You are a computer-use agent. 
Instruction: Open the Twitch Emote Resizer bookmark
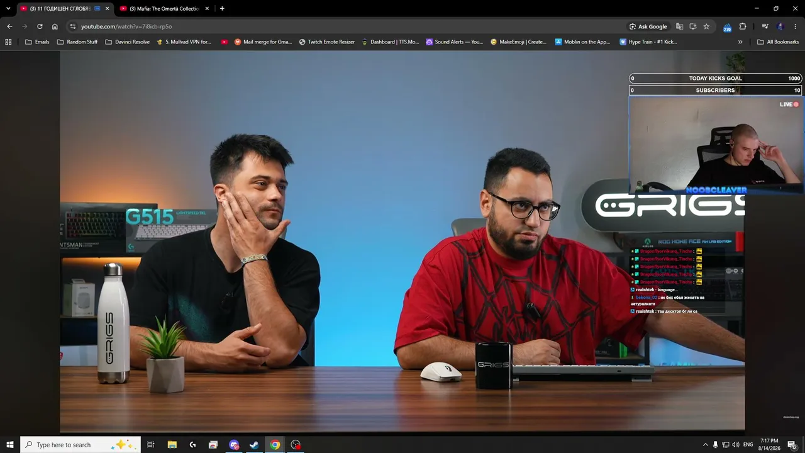tap(327, 42)
